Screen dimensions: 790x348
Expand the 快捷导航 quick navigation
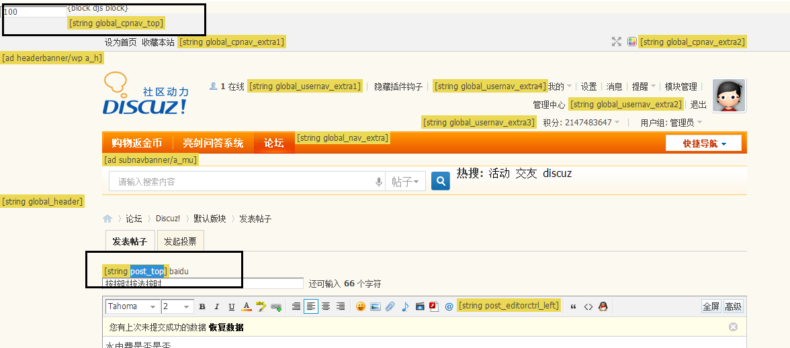[704, 143]
